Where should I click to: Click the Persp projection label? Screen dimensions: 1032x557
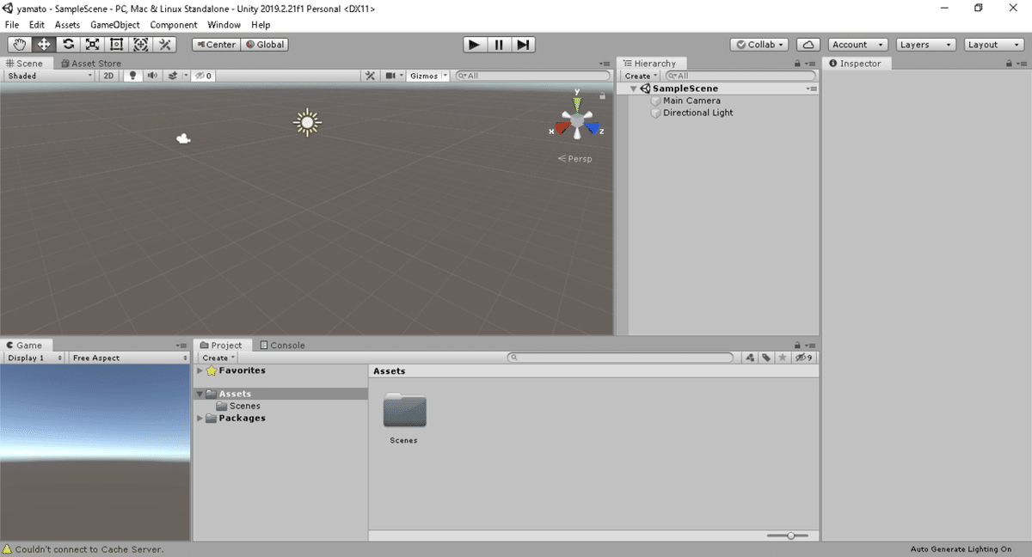[x=575, y=159]
